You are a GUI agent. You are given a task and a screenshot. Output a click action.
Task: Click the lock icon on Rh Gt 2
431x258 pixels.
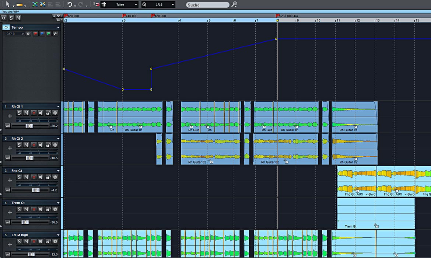click(x=48, y=145)
